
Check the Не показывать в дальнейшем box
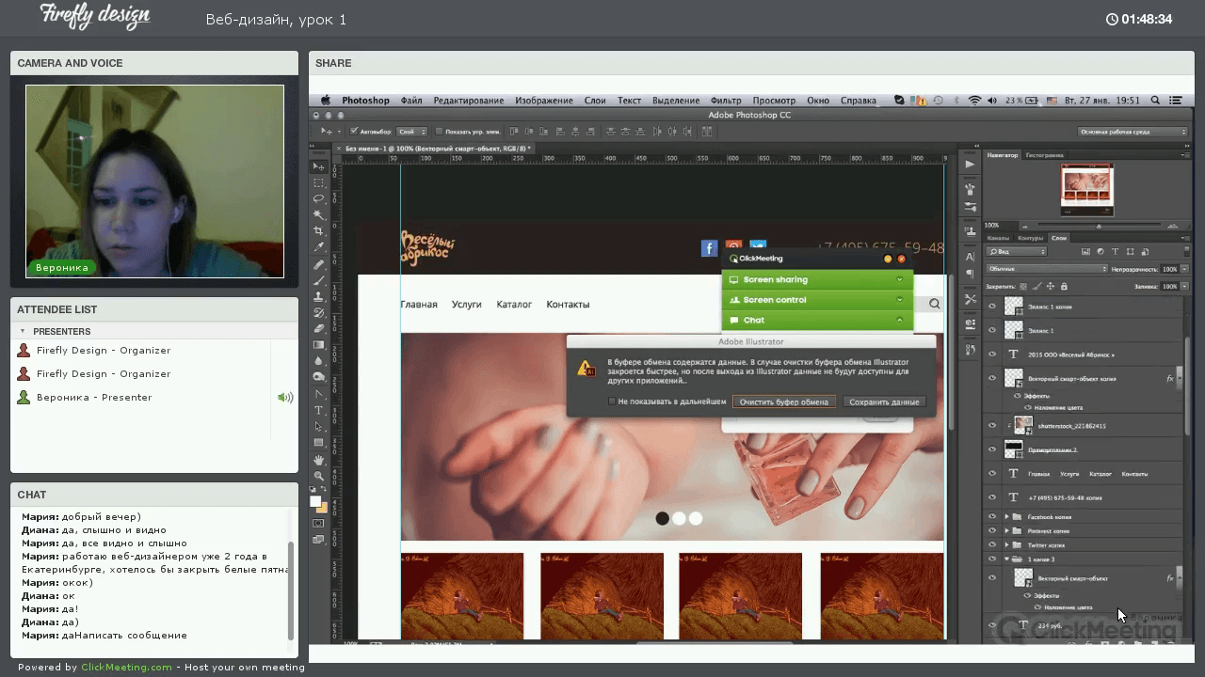612,401
